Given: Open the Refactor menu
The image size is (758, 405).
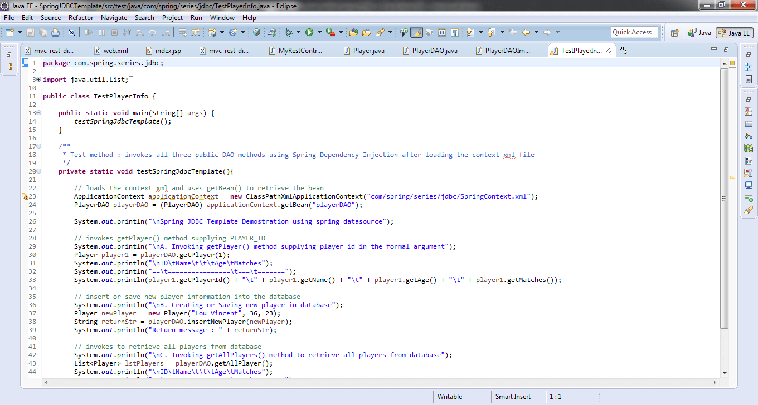Looking at the screenshot, I should [80, 17].
